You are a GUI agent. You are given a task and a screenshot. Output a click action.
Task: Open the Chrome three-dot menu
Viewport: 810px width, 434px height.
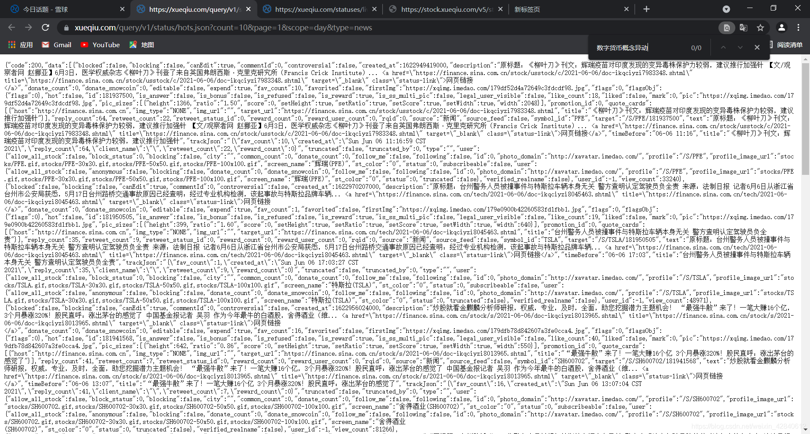(798, 28)
